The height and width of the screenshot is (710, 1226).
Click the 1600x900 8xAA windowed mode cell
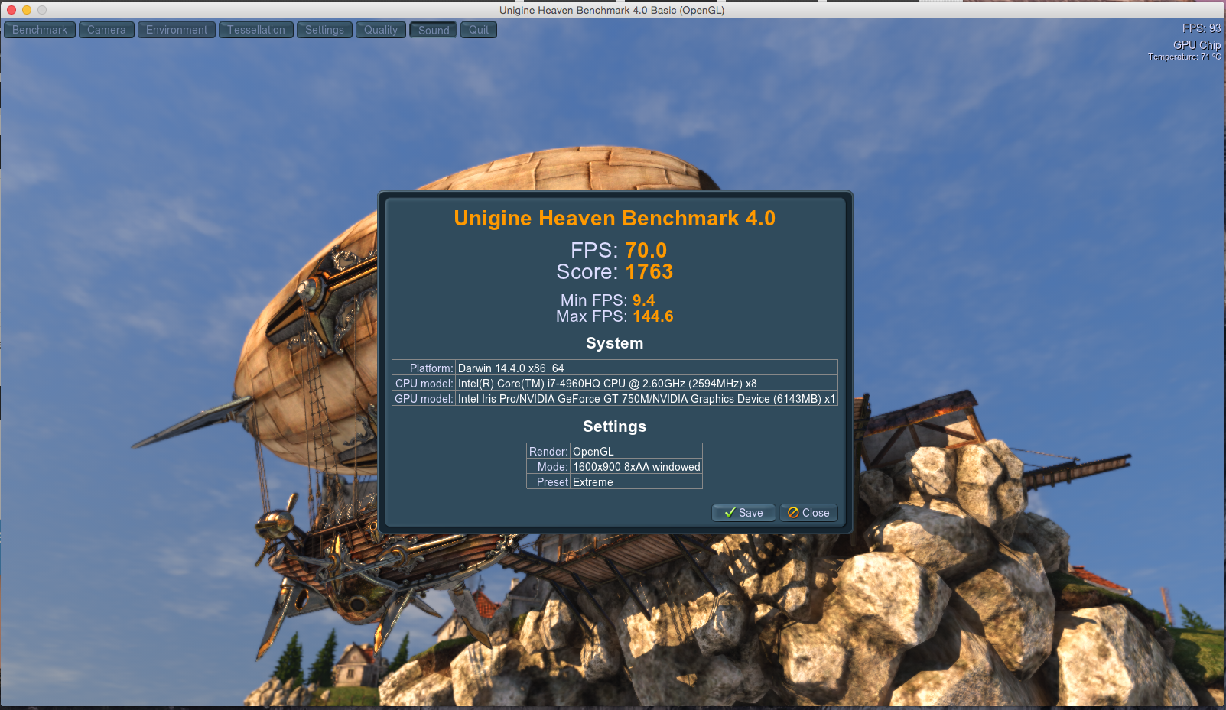[x=636, y=466]
